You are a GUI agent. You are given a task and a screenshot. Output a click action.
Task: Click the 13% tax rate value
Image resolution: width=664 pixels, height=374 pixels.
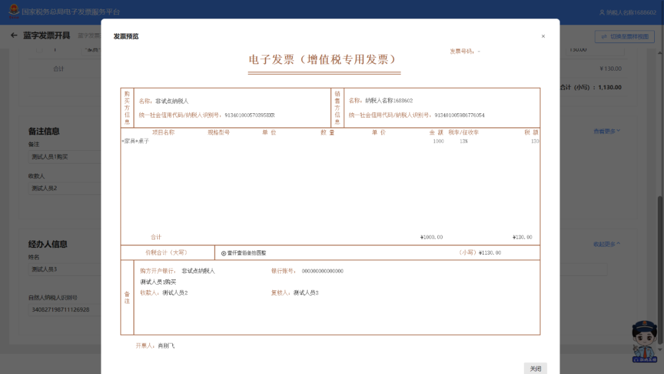[464, 141]
